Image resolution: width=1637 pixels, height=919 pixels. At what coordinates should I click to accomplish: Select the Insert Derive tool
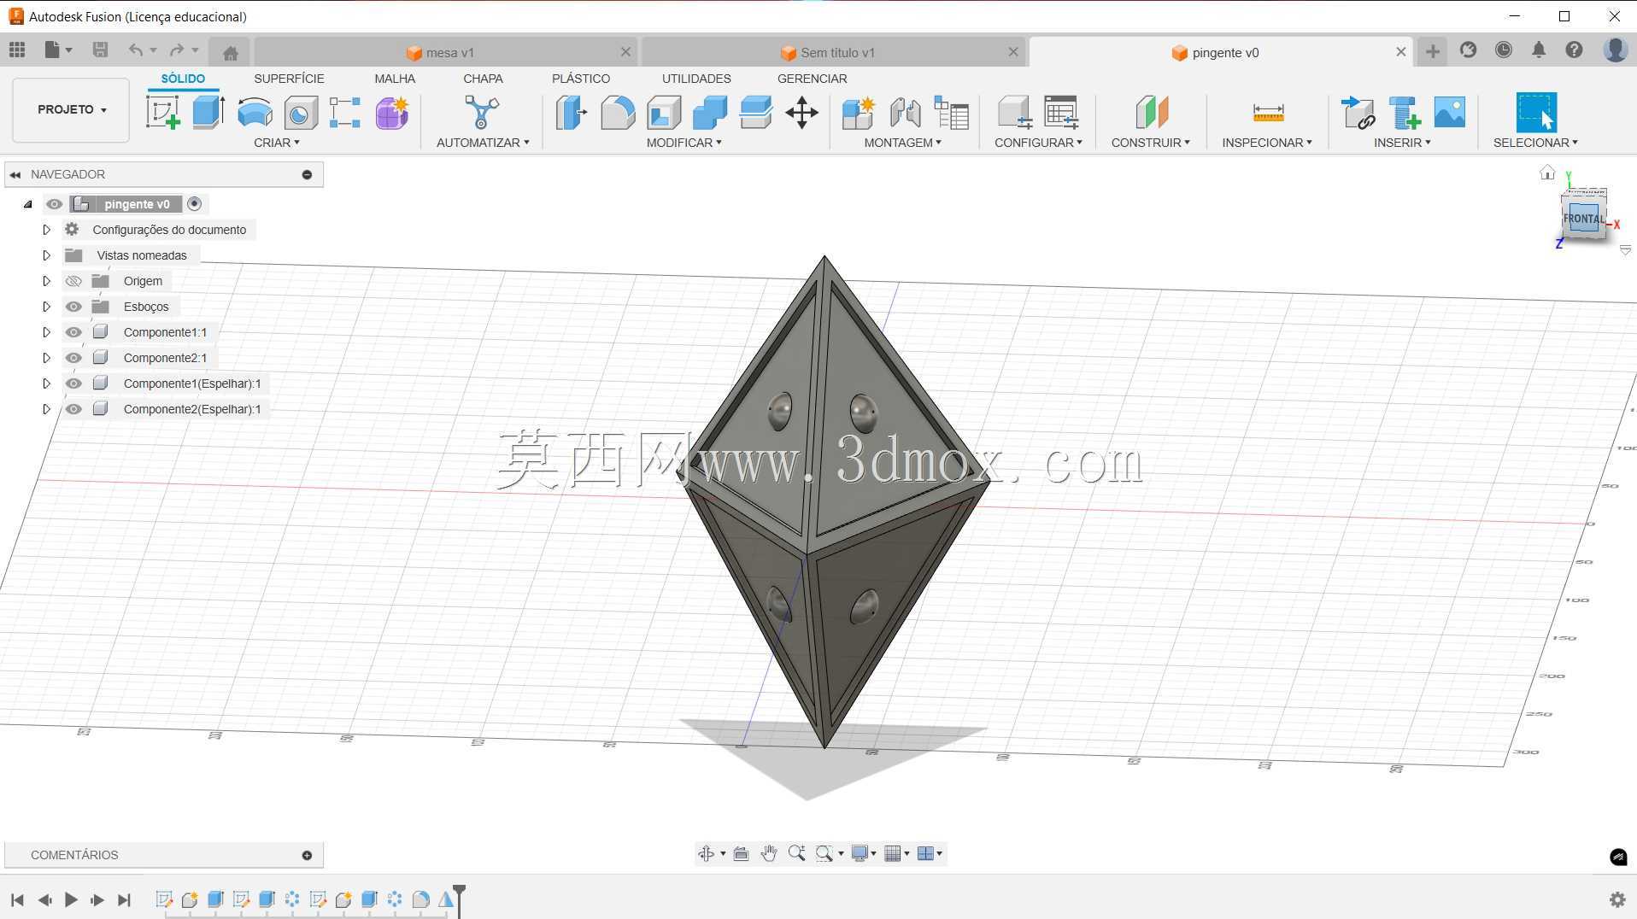tap(1358, 113)
